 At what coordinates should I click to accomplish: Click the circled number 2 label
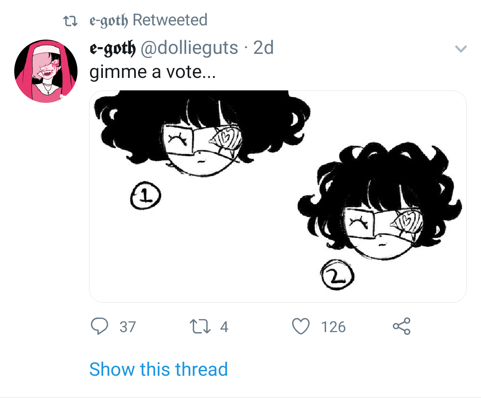point(337,278)
